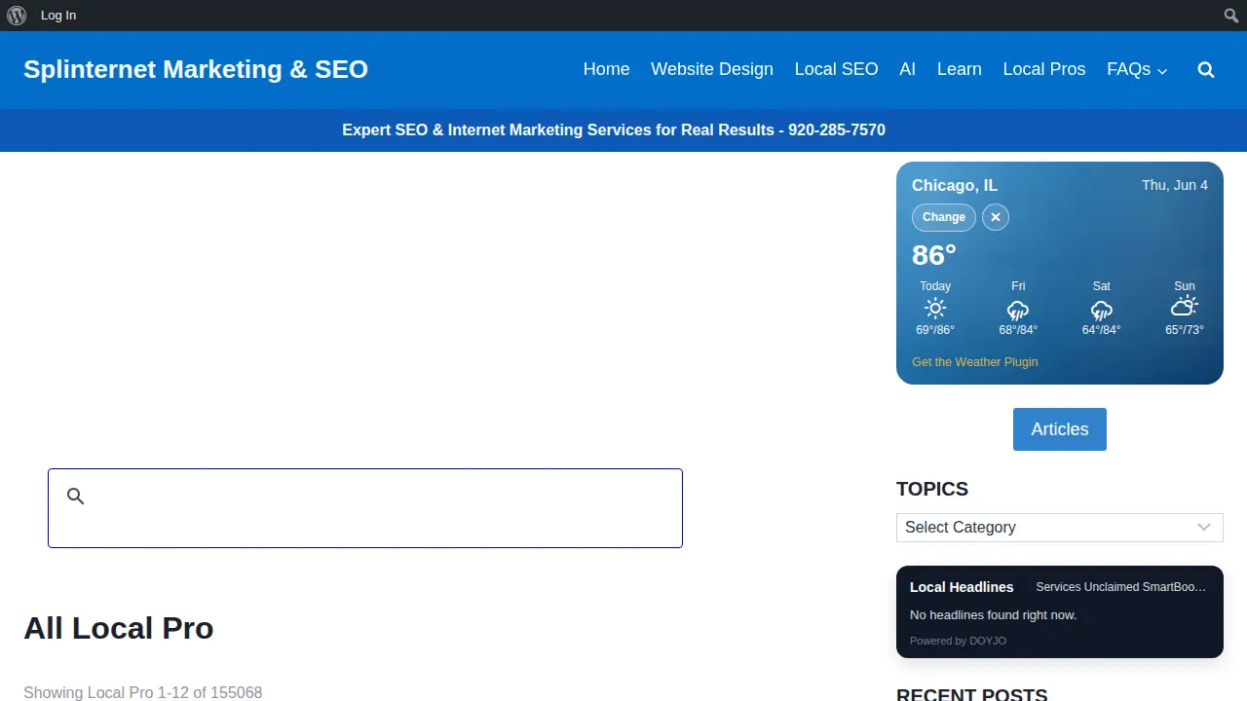Click the Chicago, IL location label

pos(955,186)
